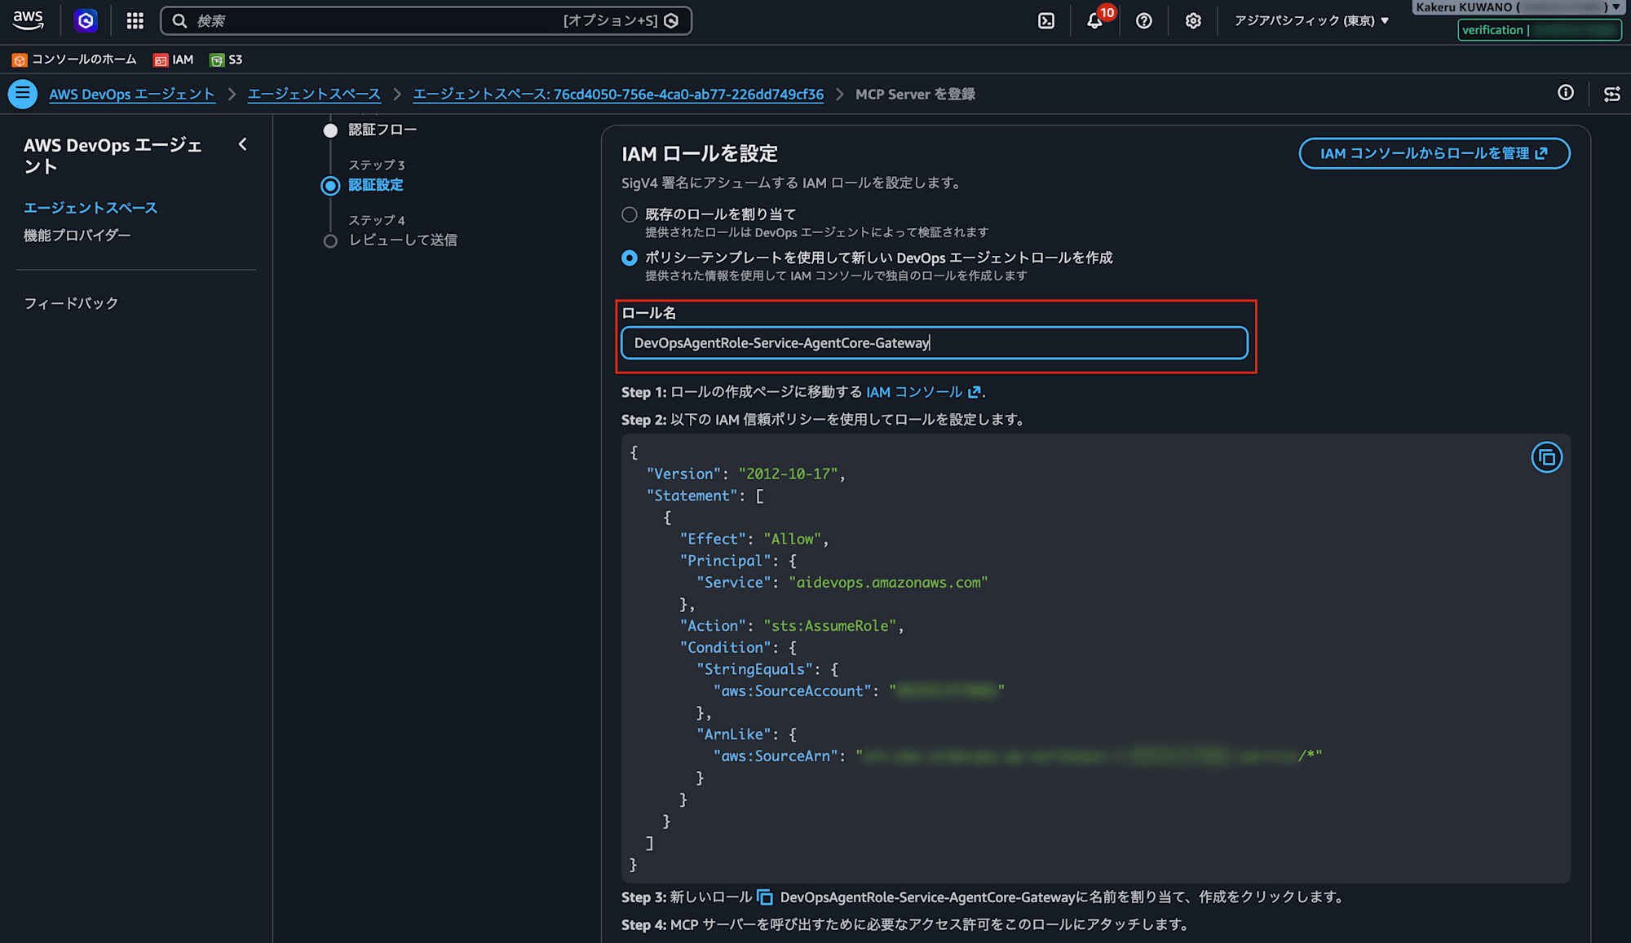Toggle the side navigation hamburger menu
Screen dimensions: 1631x943
(23, 94)
